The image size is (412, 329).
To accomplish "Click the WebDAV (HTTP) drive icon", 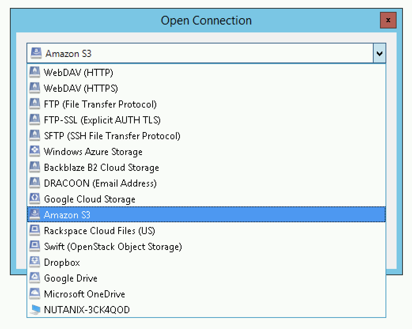I will coord(35,72).
